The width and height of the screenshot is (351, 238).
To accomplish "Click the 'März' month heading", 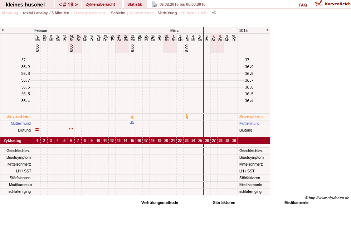I will tap(174, 30).
